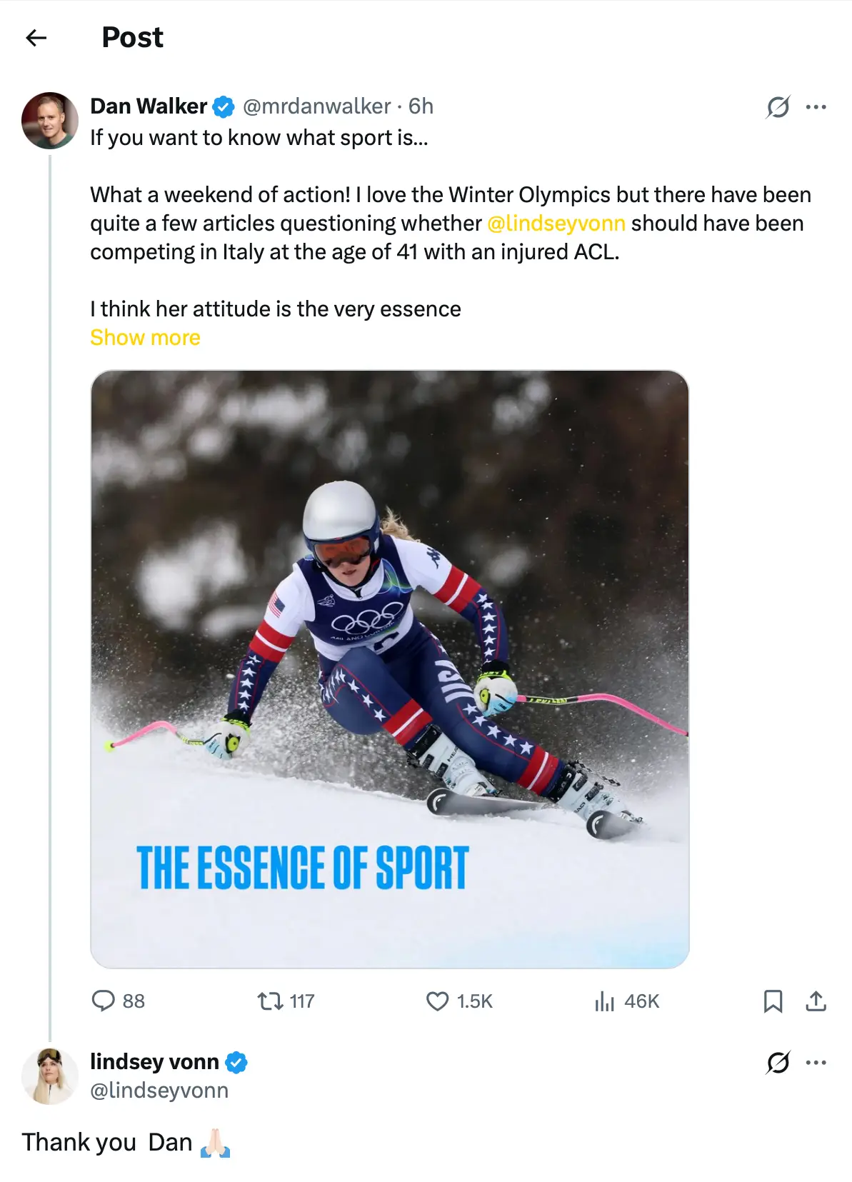
Task: Open Grok analysis on lindsey vonn's reply
Action: click(778, 1063)
